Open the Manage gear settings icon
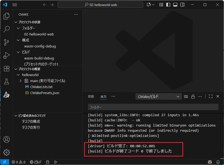 [x=7, y=152]
